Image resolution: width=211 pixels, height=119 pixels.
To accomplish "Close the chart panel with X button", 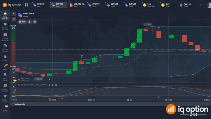I will 13,13.
